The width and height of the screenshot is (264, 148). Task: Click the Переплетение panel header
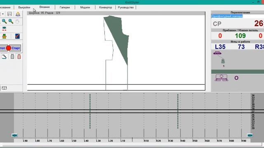click(x=240, y=12)
